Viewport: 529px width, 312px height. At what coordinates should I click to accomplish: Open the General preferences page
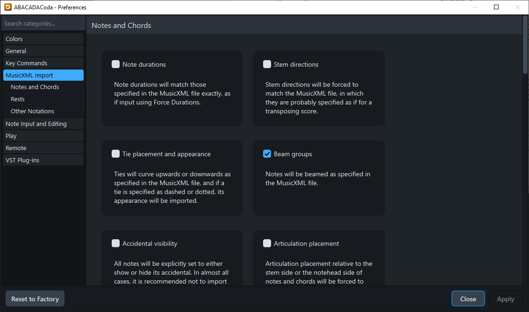(x=43, y=51)
